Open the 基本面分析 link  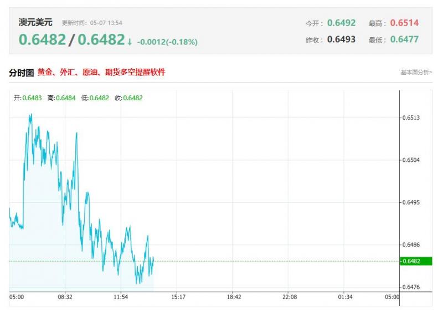pos(416,73)
